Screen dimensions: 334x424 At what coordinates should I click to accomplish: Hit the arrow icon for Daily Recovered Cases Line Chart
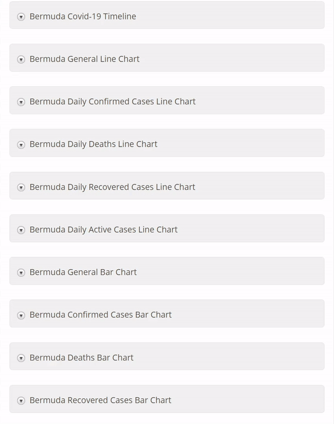(x=21, y=187)
